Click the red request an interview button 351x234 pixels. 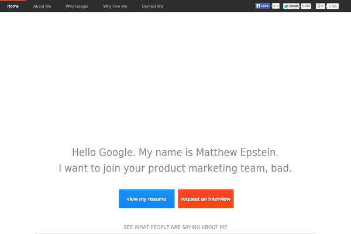coord(206,199)
